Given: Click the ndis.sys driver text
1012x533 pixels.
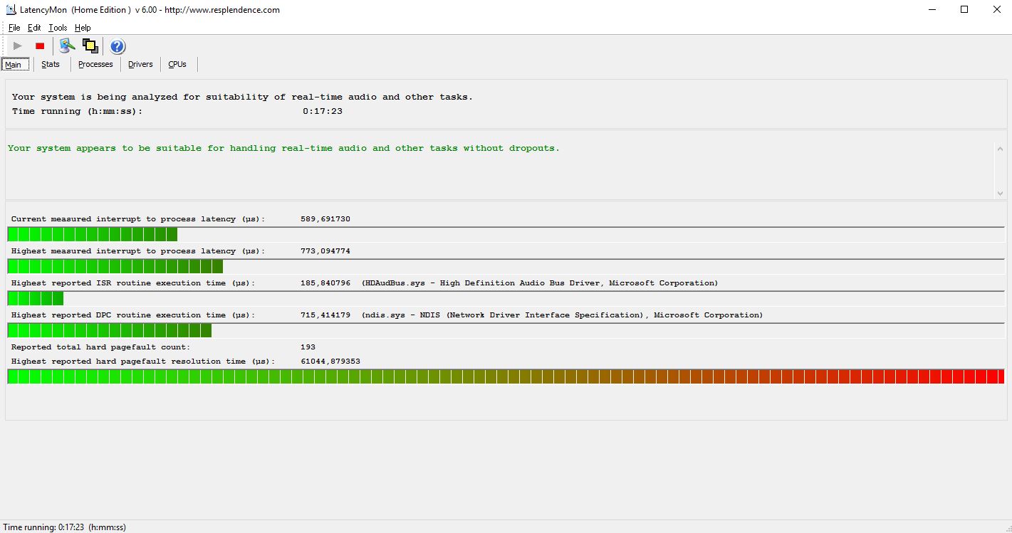Looking at the screenshot, I should 562,315.
